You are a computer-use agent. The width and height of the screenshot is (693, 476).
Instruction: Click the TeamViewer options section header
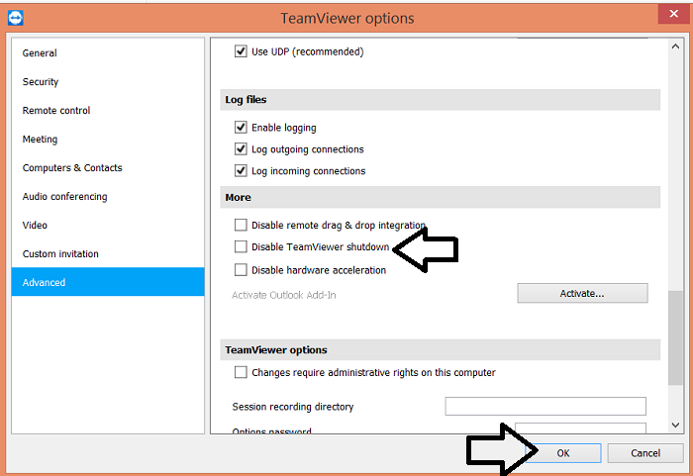(x=441, y=350)
